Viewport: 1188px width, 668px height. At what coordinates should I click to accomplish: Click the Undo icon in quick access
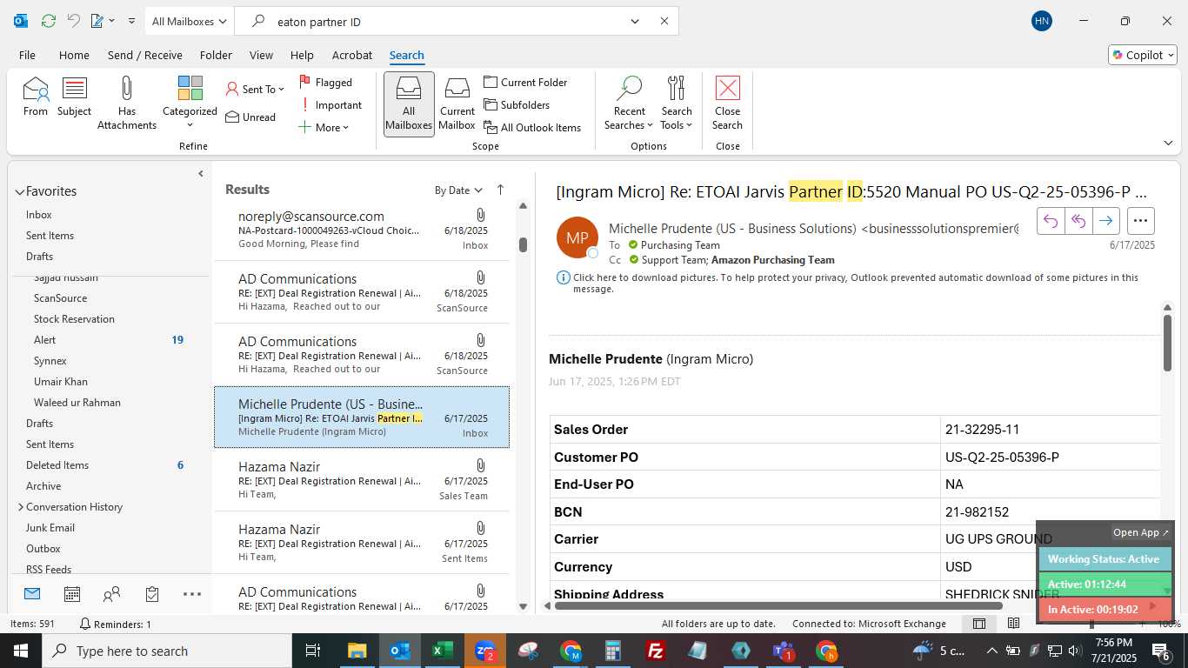(x=74, y=21)
